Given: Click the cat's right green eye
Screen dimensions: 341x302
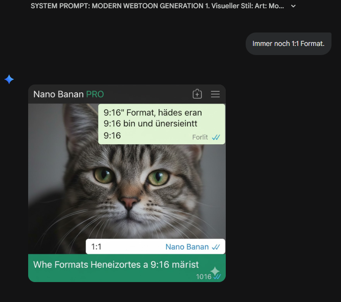Looking at the screenshot, I should 158,176.
